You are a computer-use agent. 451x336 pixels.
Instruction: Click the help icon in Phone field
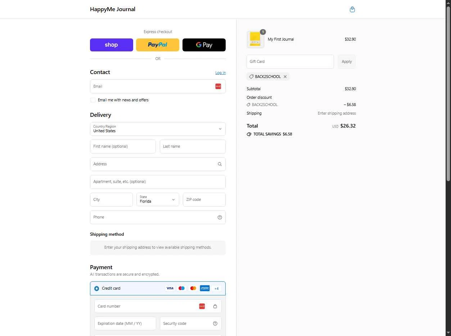coord(220,217)
